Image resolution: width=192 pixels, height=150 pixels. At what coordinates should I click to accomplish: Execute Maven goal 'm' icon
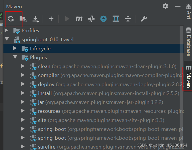coord(79,19)
